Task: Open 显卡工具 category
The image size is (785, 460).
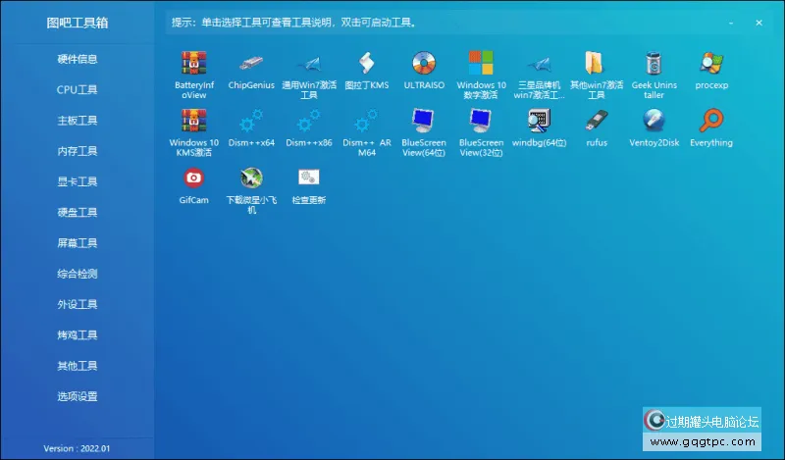Action: pyautogui.click(x=78, y=181)
